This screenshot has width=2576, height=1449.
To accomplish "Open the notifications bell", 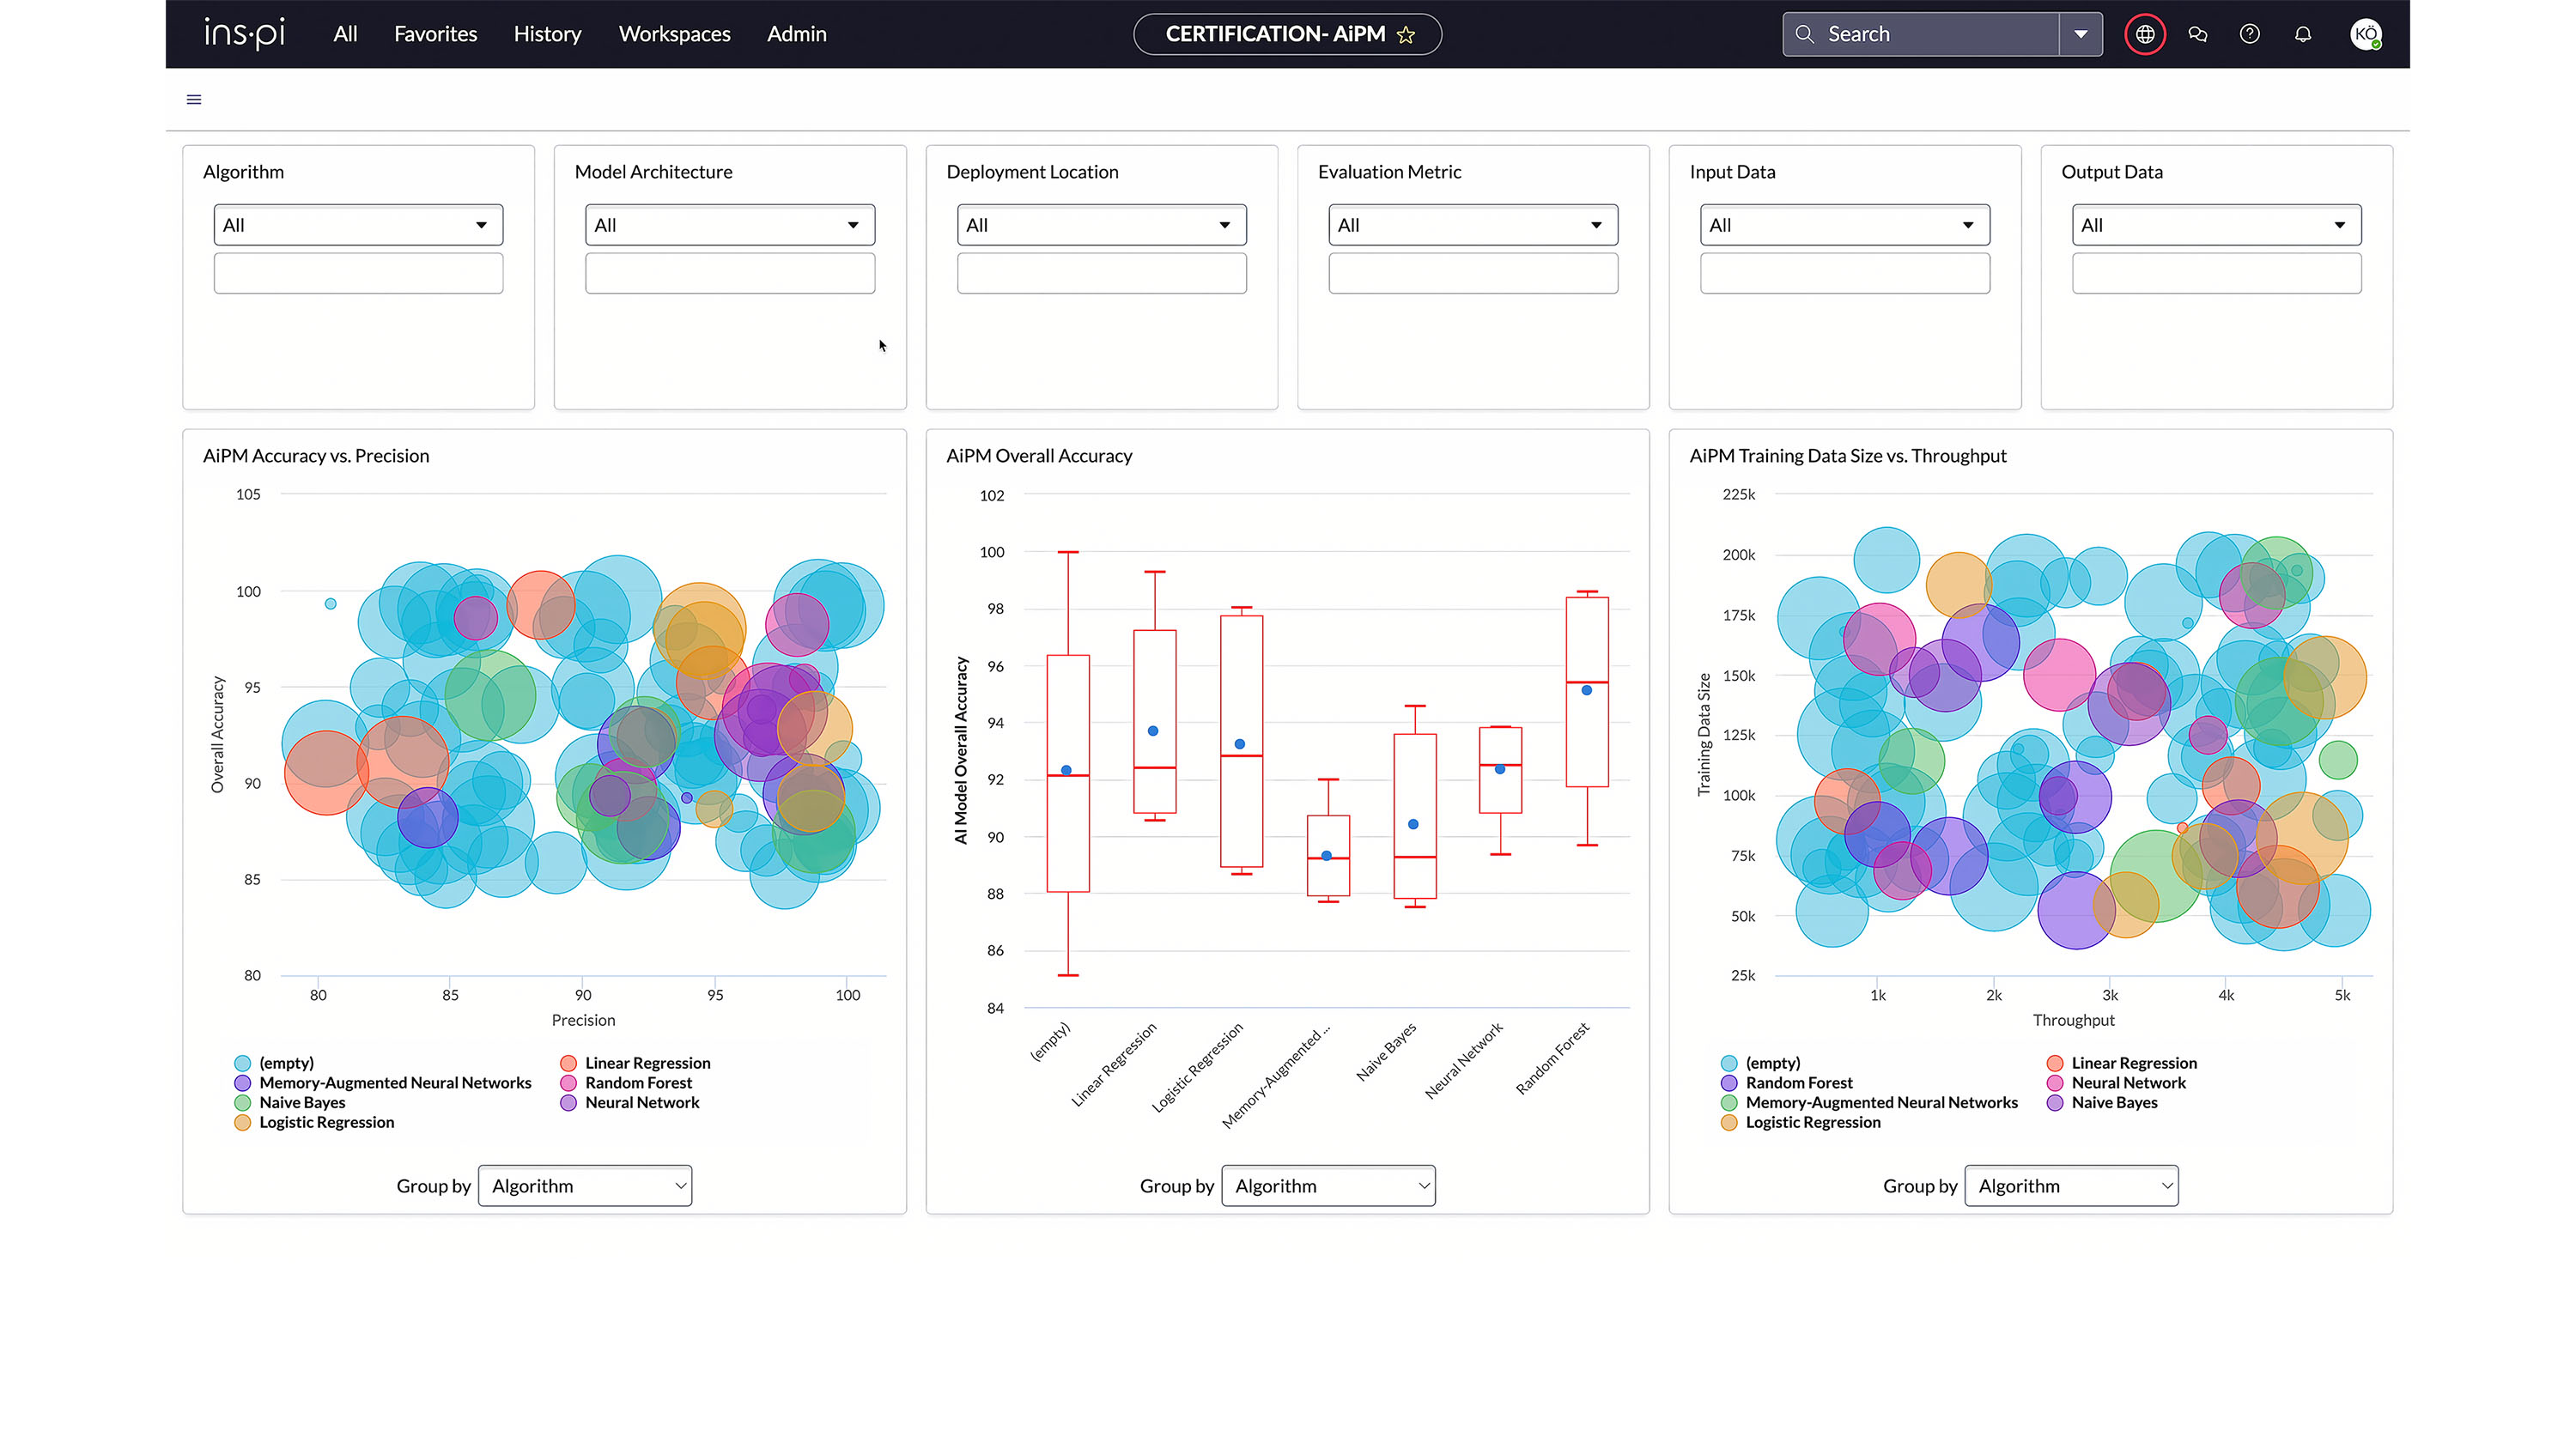I will click(2302, 34).
